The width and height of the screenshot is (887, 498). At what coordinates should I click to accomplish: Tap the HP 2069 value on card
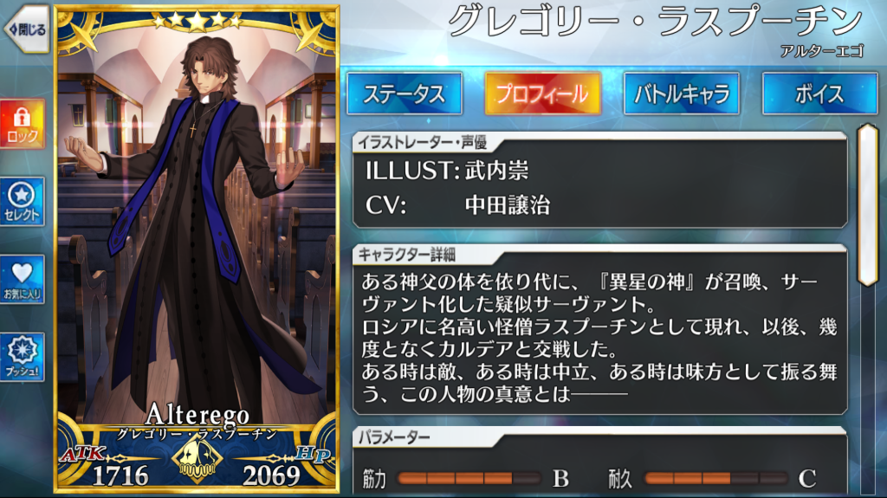tap(271, 475)
